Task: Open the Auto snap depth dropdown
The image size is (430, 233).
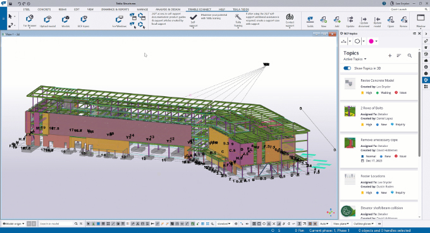Action: [x=324, y=224]
